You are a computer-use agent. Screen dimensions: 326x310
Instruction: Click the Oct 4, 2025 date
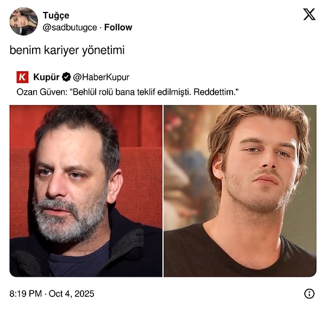72,294
